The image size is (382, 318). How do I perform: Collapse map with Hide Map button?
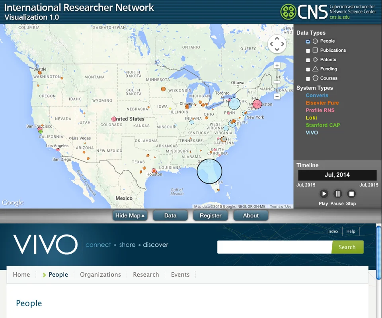pyautogui.click(x=130, y=215)
